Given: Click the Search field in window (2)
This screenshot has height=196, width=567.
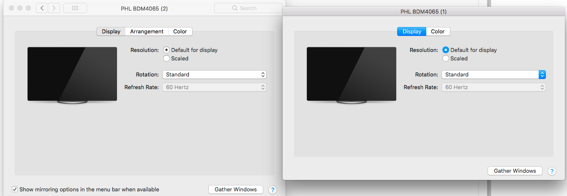Looking at the screenshot, I should pyautogui.click(x=248, y=8).
